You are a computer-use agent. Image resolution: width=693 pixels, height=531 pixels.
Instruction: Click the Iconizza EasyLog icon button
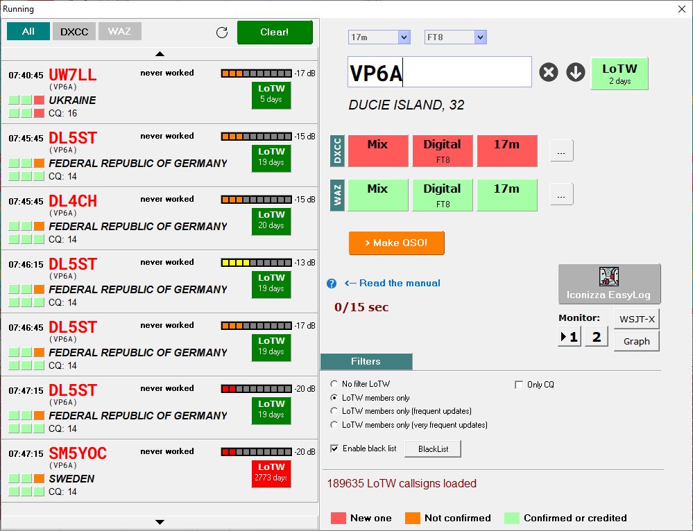coord(610,284)
